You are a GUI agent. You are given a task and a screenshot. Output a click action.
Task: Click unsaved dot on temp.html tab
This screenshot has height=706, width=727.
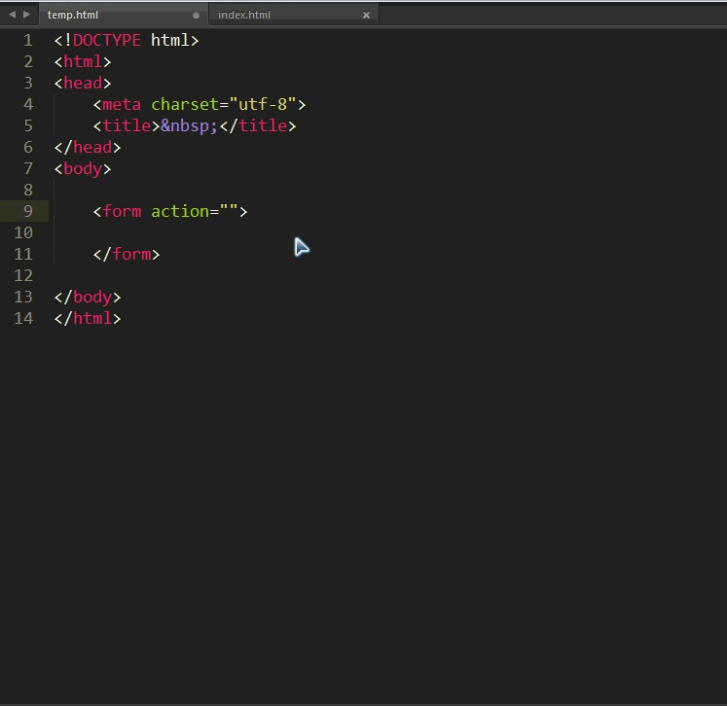pyautogui.click(x=196, y=16)
